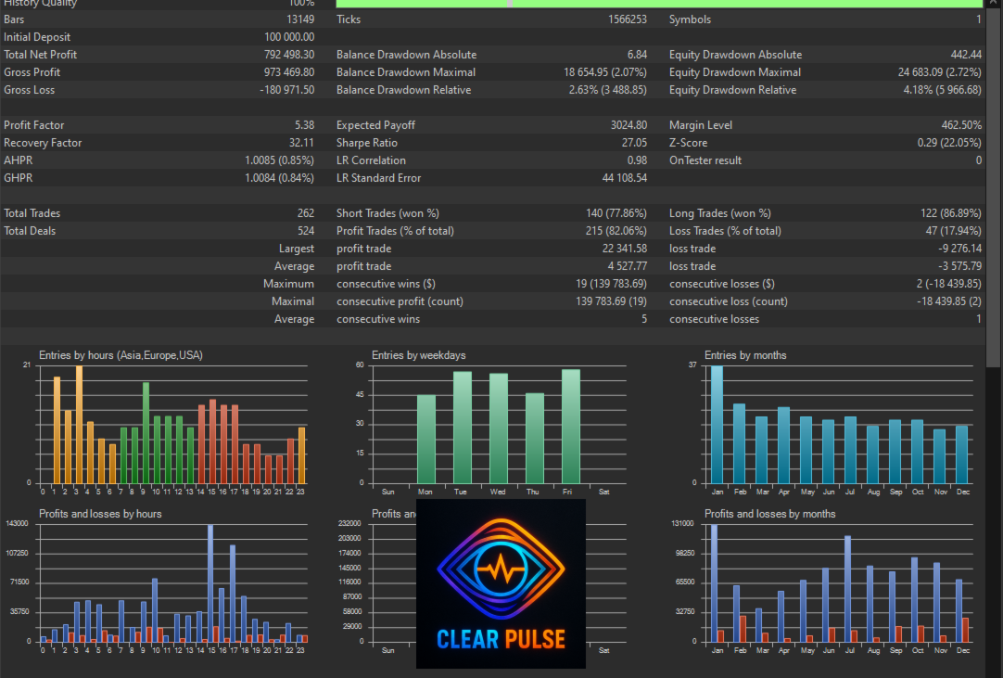Select consecutive profit value 139 783.69 (19)

pyautogui.click(x=611, y=301)
